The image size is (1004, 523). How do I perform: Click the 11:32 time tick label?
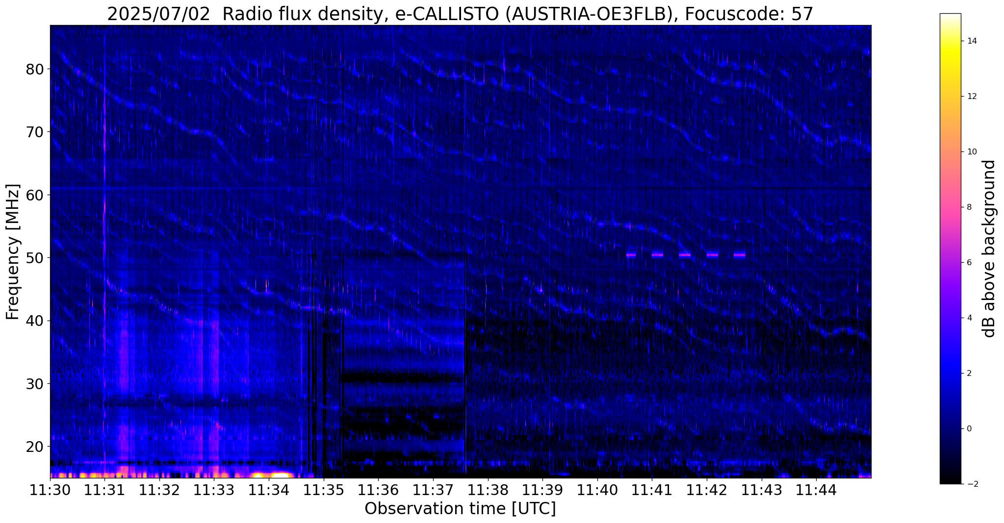159,490
